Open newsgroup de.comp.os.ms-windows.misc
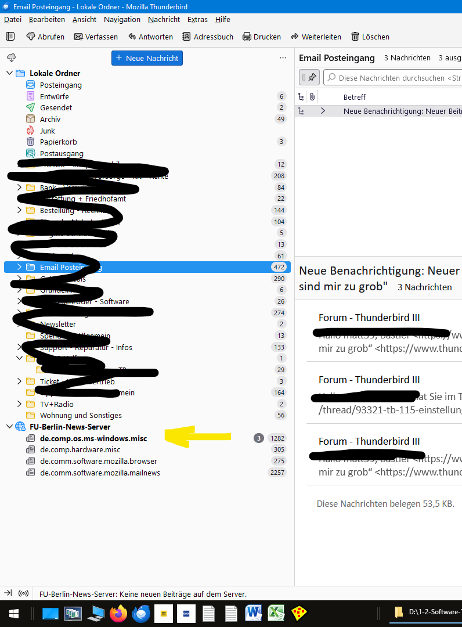The height and width of the screenshot is (627, 462). pyautogui.click(x=147, y=438)
